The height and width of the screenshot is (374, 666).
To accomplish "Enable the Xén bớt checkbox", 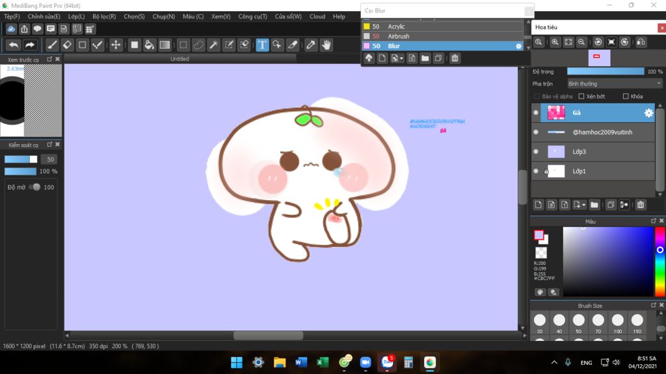I will [581, 97].
